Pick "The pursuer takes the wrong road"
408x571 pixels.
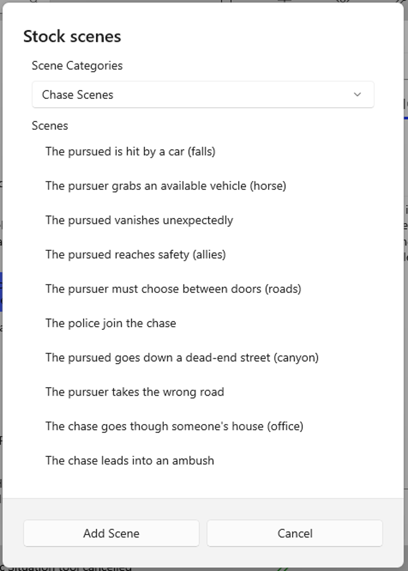[x=134, y=392]
